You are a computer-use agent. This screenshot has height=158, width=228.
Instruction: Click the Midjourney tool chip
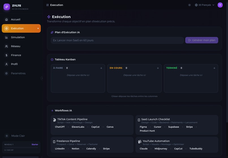click(x=161, y=149)
